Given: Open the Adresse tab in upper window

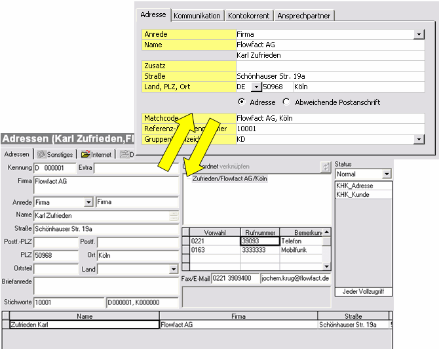Looking at the screenshot, I should coord(153,14).
